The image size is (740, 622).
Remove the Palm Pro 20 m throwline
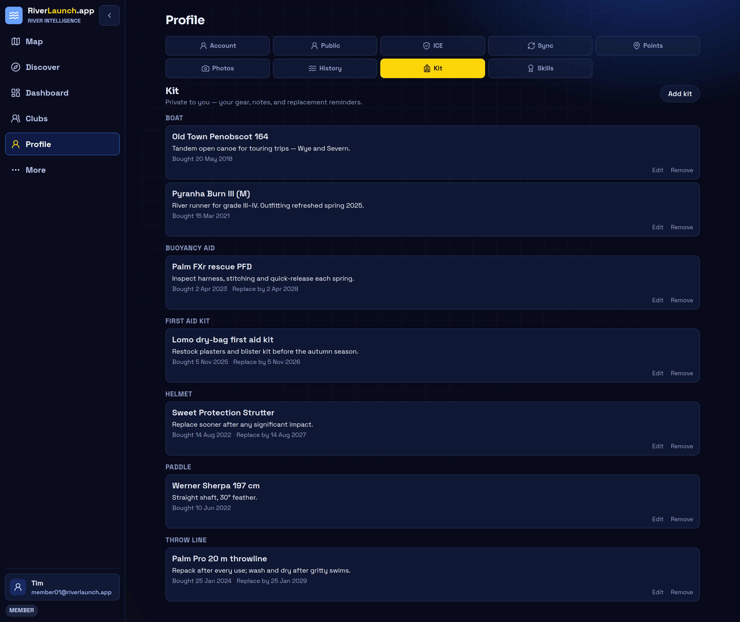tap(682, 592)
